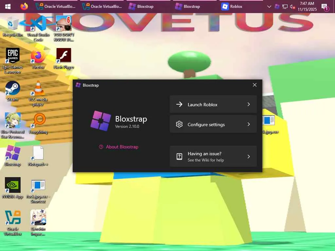
Task: Click the chevron on the Configure settings row
Action: (x=249, y=124)
